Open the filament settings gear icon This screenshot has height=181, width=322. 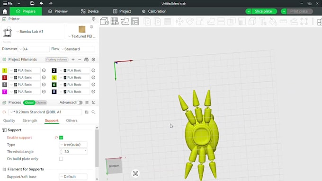[93, 60]
